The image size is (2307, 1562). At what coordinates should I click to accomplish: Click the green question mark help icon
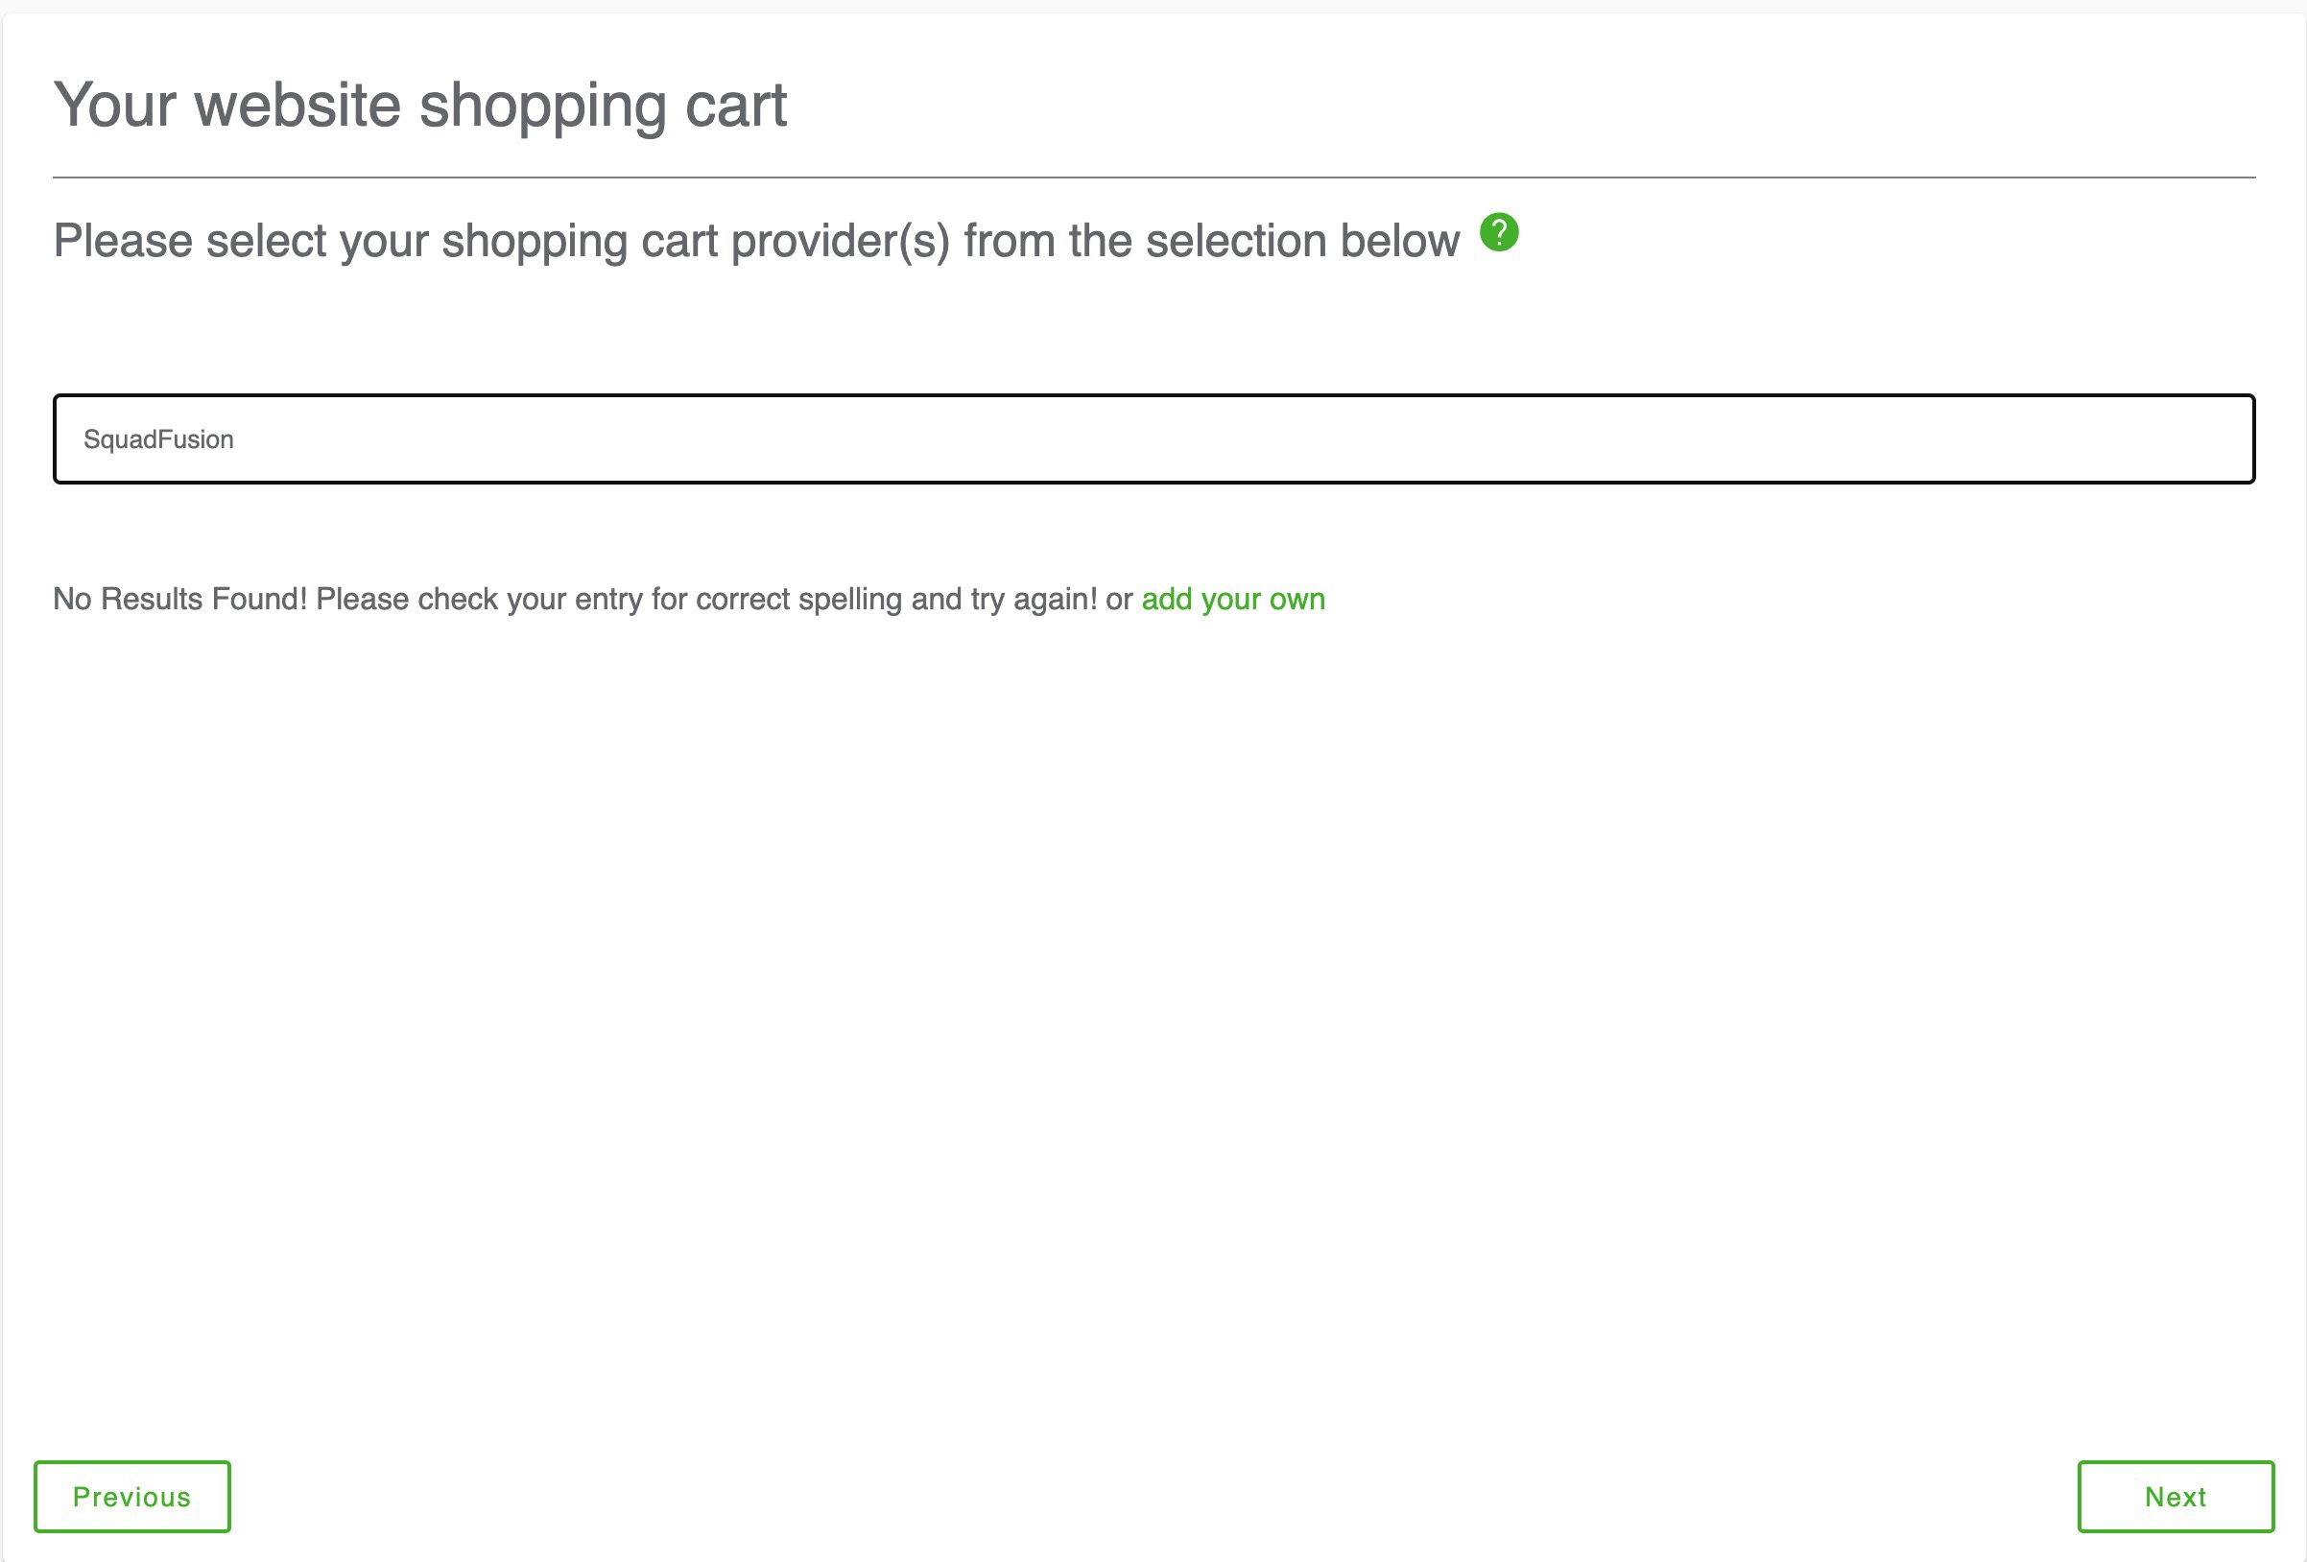coord(1499,232)
